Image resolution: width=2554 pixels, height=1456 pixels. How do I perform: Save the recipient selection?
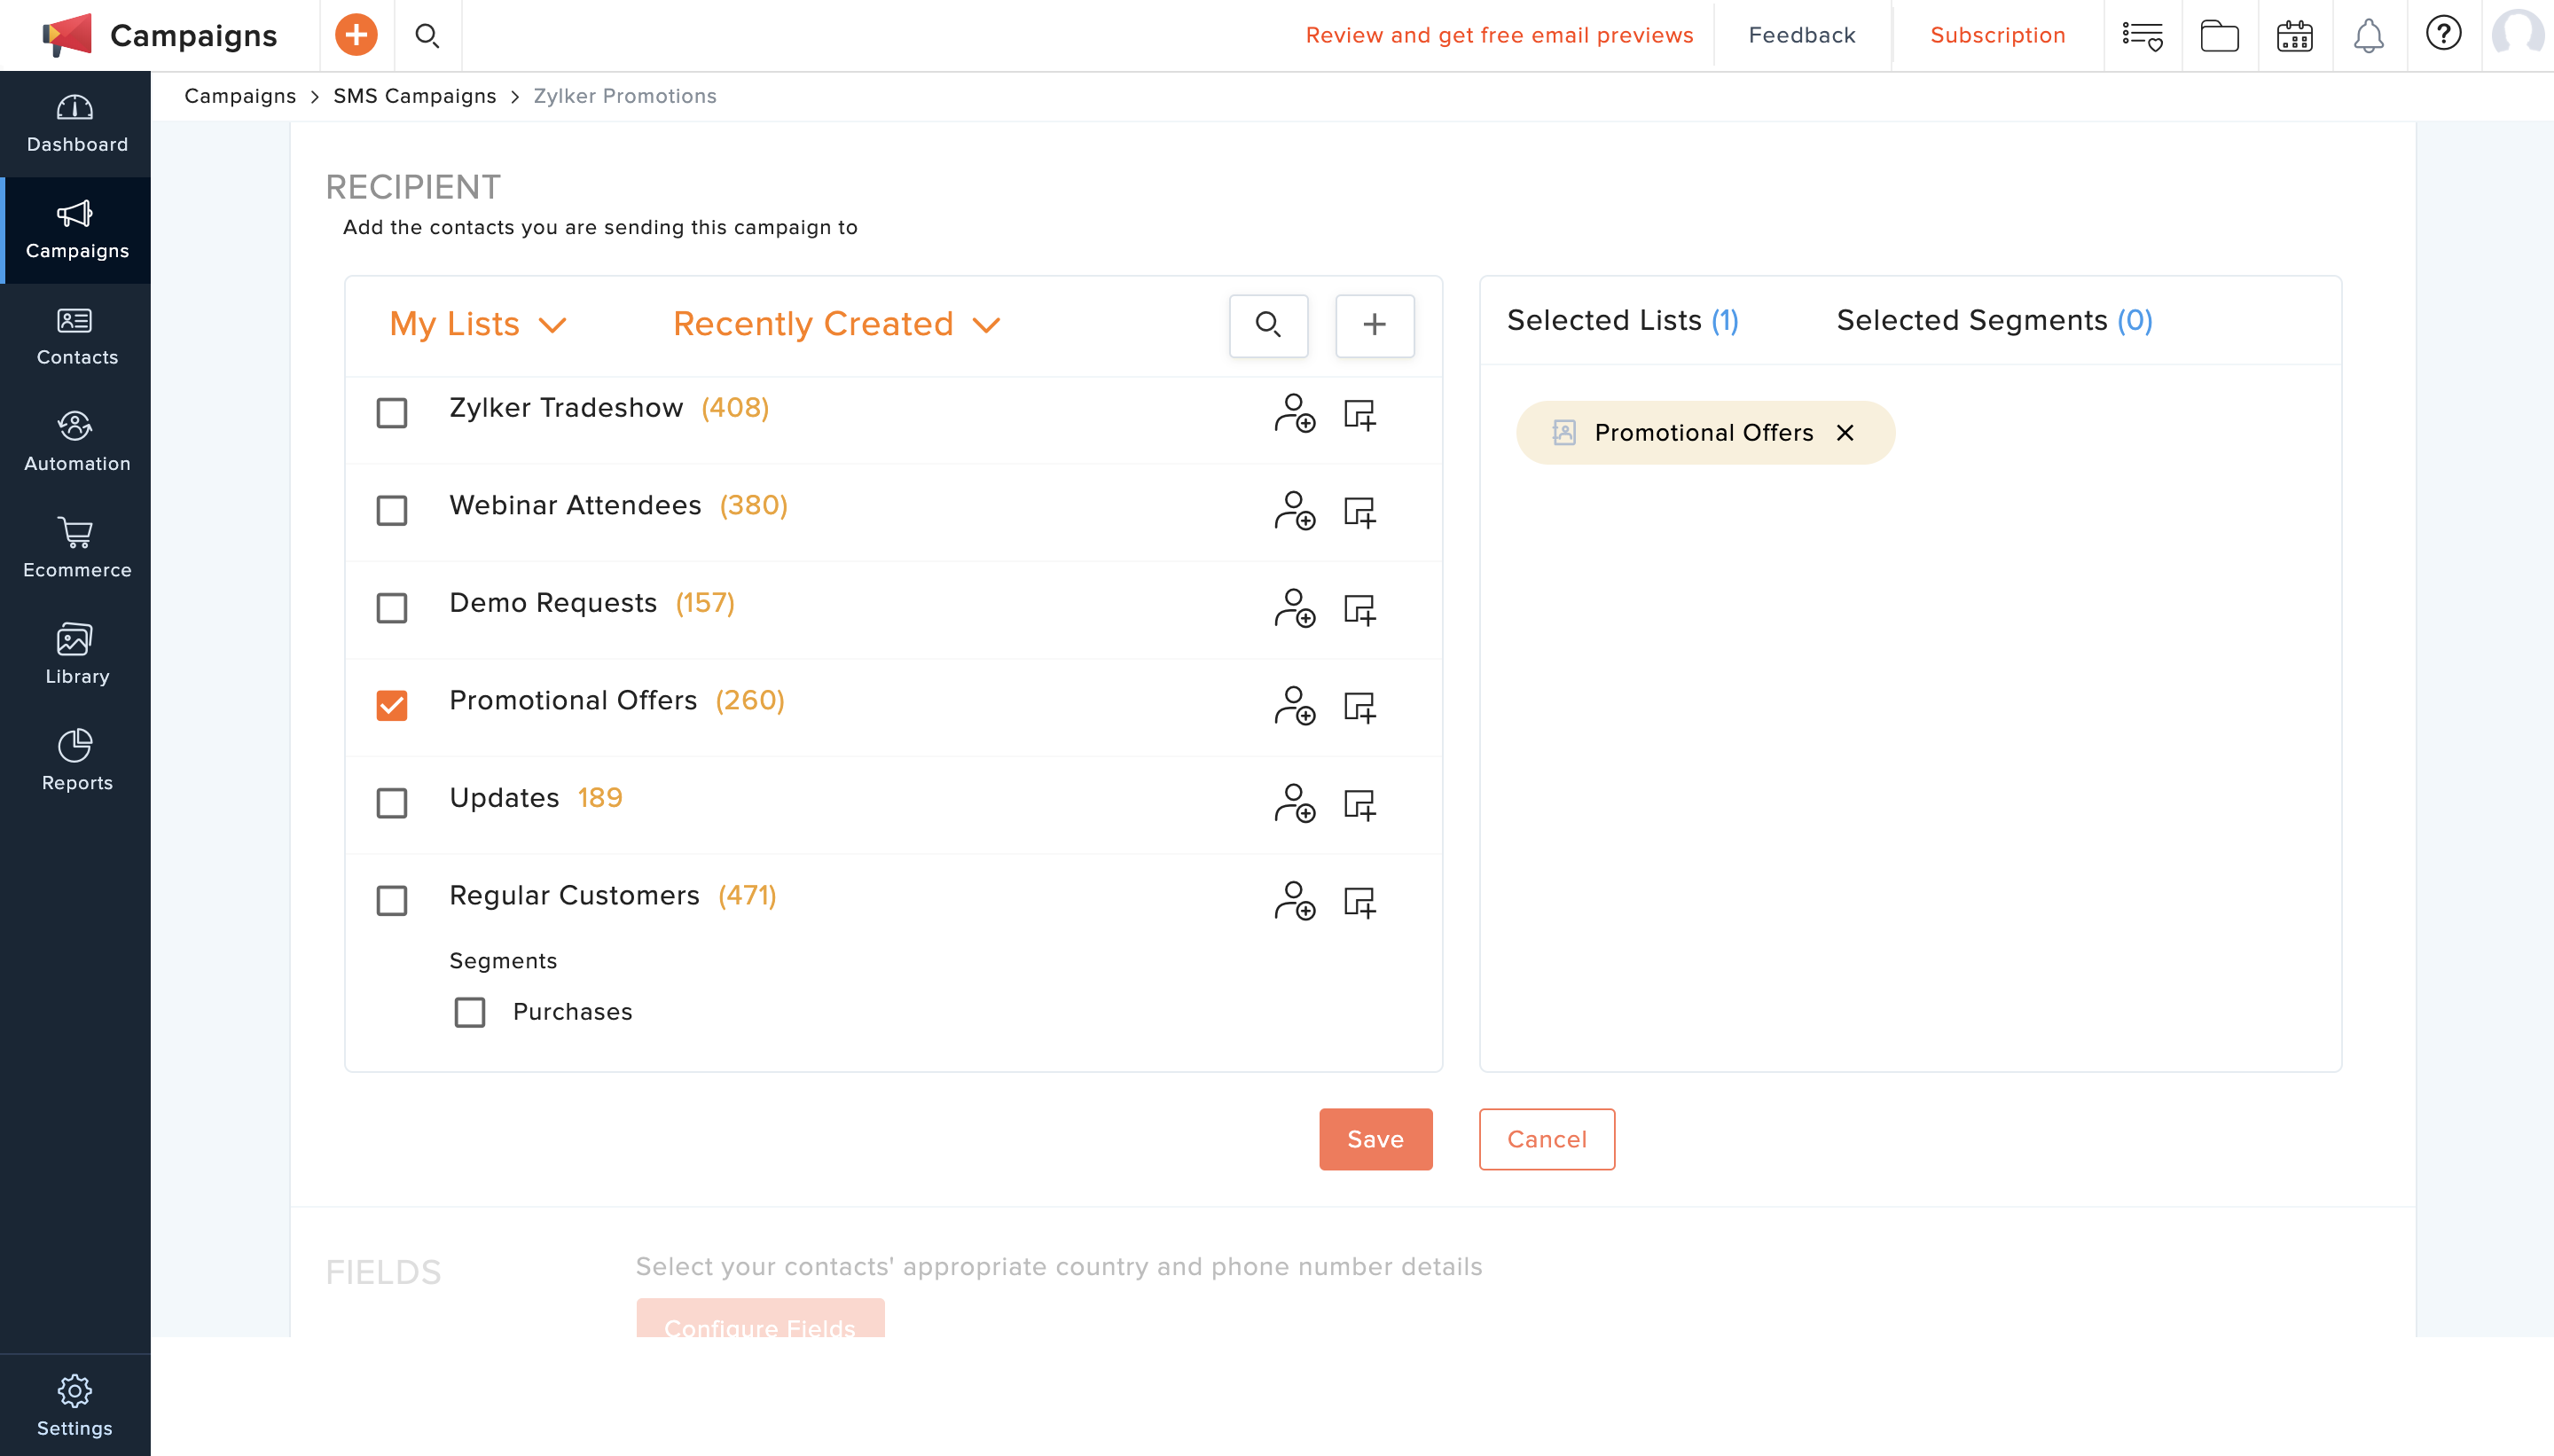(1375, 1139)
